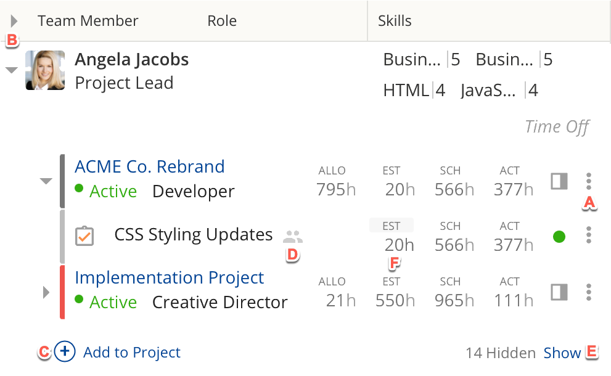
Task: Collapse Angela Jacobs row
Action: point(11,70)
